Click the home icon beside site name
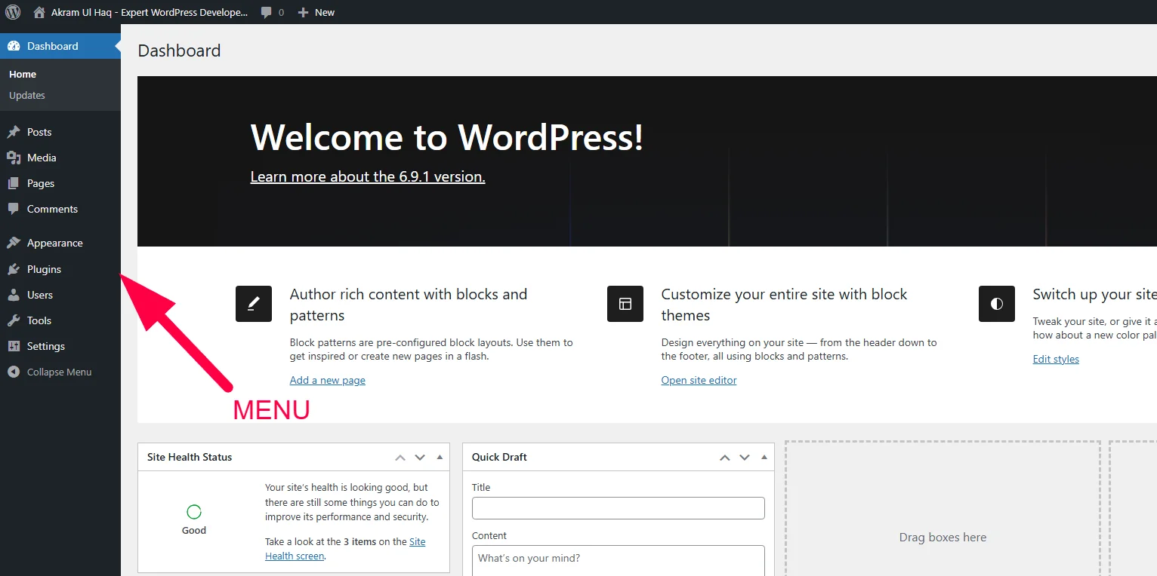The height and width of the screenshot is (576, 1157). [39, 12]
